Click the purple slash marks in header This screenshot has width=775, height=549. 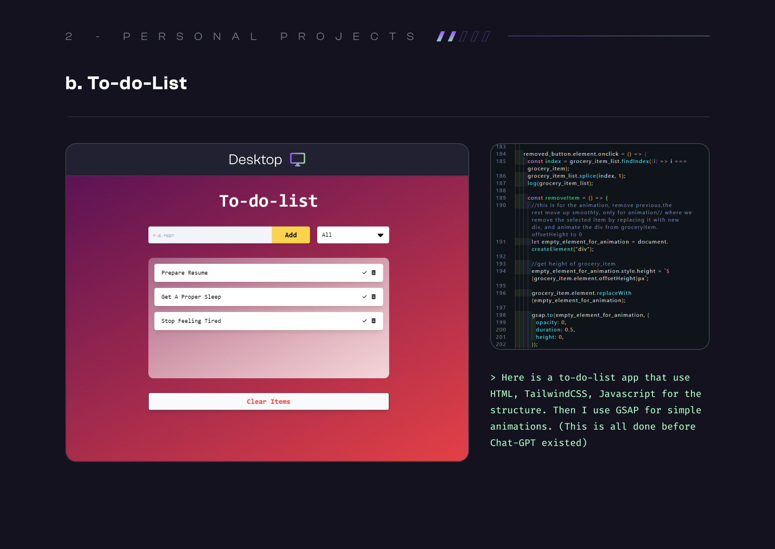coord(463,36)
